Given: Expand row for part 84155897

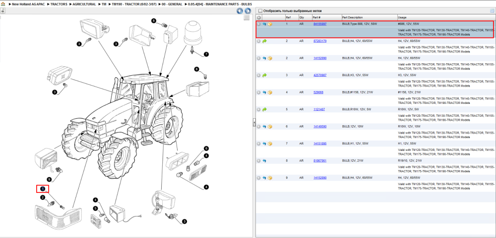Looking at the screenshot, I should [259, 24].
